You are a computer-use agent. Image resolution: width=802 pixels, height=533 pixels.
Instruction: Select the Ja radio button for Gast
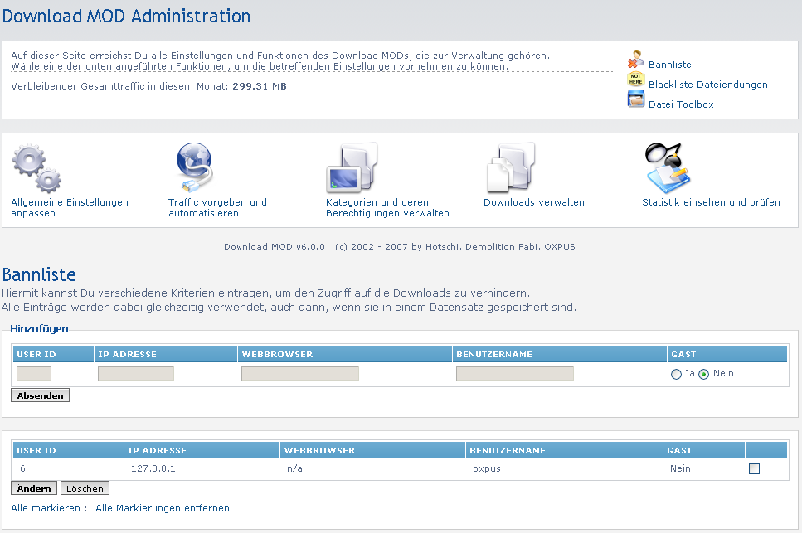[676, 375]
